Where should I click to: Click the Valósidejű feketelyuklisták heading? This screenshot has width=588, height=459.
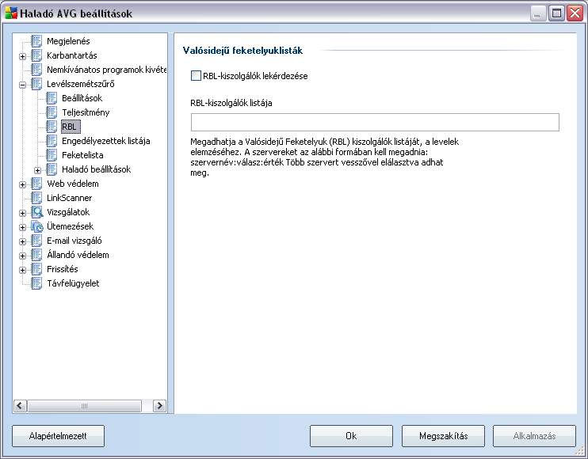[242, 51]
